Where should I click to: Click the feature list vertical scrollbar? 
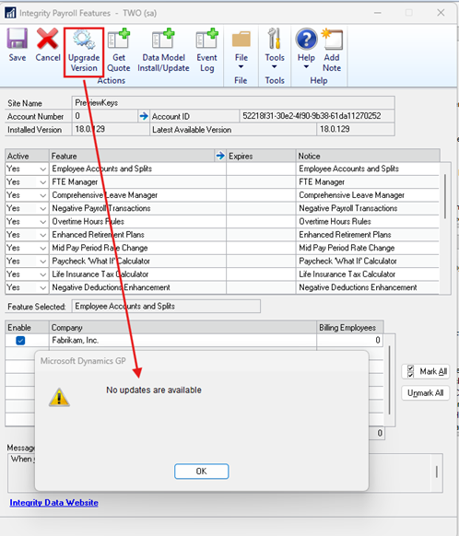(444, 196)
